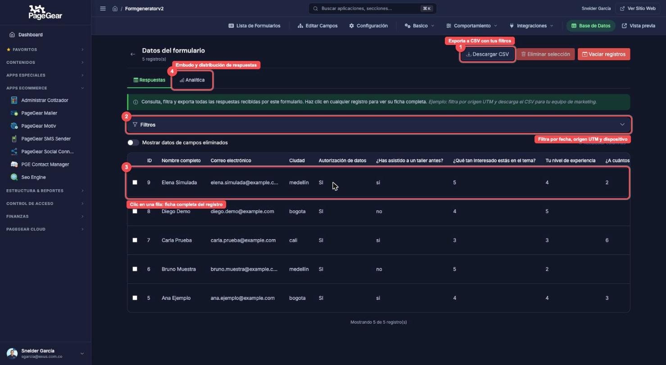Click Eliminar selección button
Viewport: 666px width, 365px height.
[545, 54]
